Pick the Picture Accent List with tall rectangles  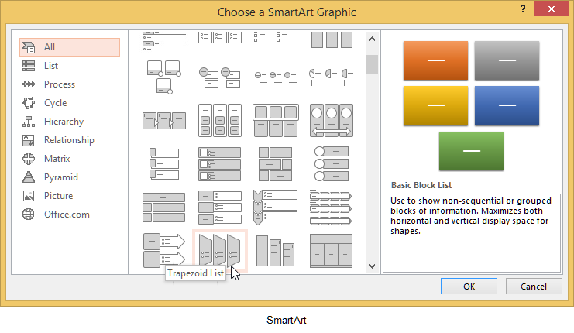pyautogui.click(x=332, y=39)
